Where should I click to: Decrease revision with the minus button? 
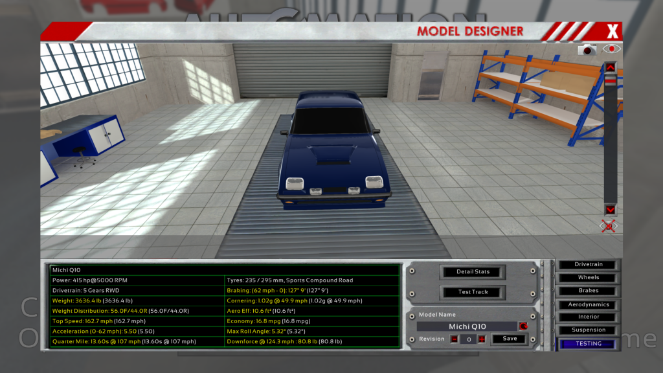455,339
